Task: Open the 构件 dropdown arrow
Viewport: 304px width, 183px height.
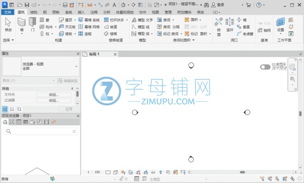Action: pos(56,27)
